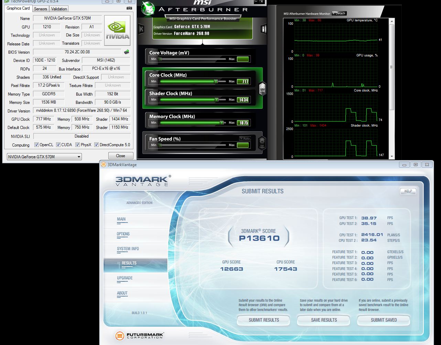
Task: Click the P13610 3DMark score
Action: (259, 238)
